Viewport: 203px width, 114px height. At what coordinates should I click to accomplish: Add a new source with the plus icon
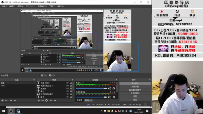[39, 100]
